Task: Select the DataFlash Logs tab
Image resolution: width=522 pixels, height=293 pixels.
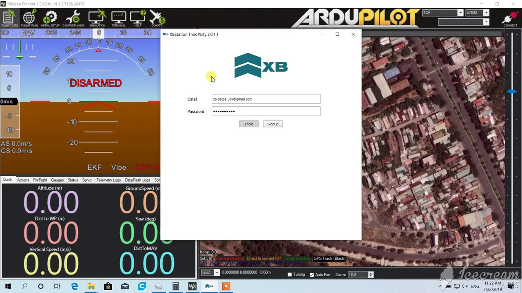Action: (x=137, y=180)
